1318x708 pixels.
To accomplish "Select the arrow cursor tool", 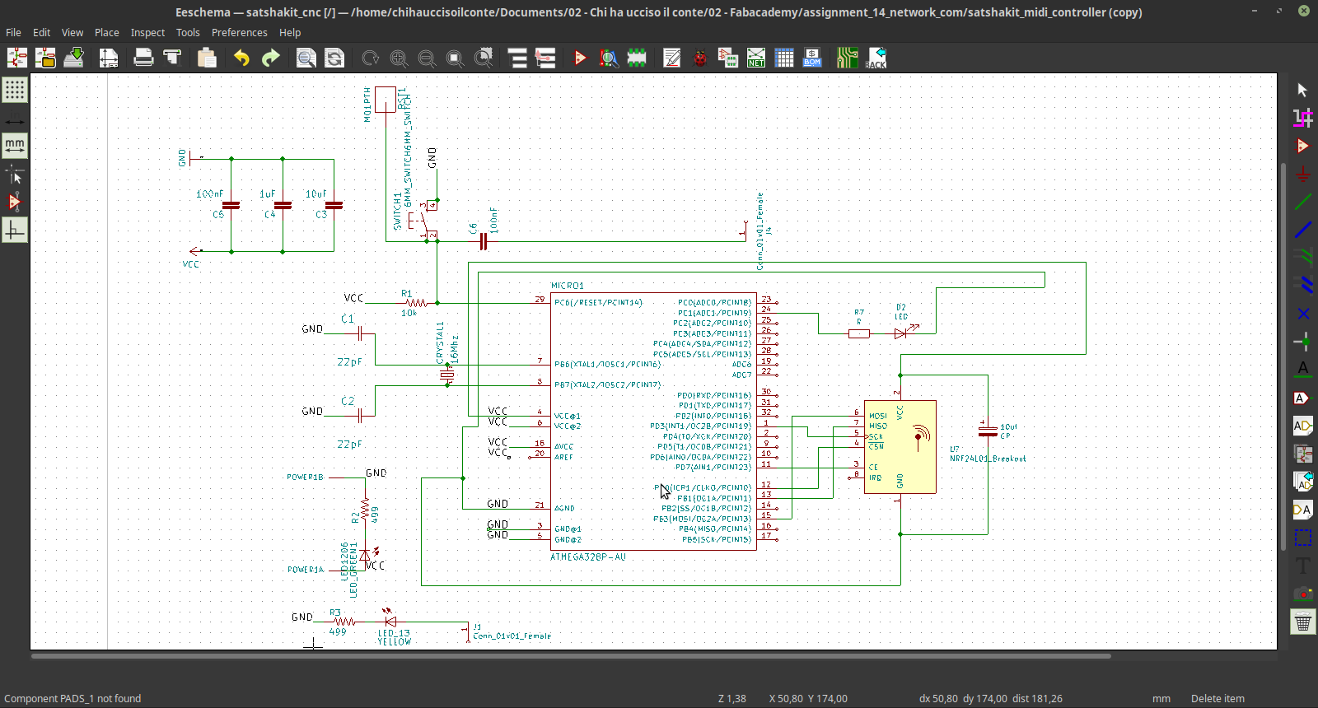I will [1302, 90].
